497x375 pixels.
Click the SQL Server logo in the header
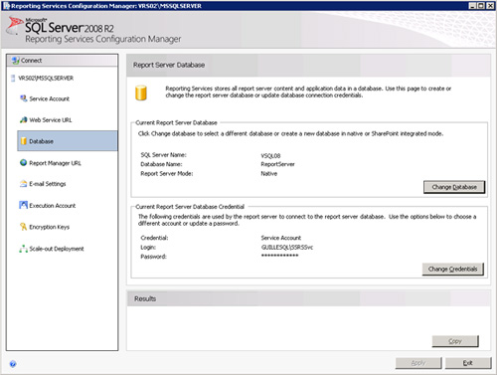point(15,26)
